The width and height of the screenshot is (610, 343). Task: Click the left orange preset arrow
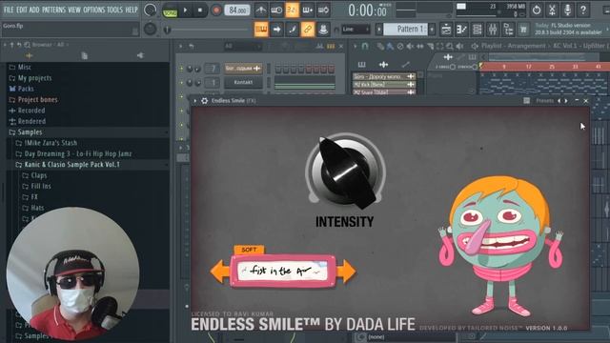(x=220, y=272)
